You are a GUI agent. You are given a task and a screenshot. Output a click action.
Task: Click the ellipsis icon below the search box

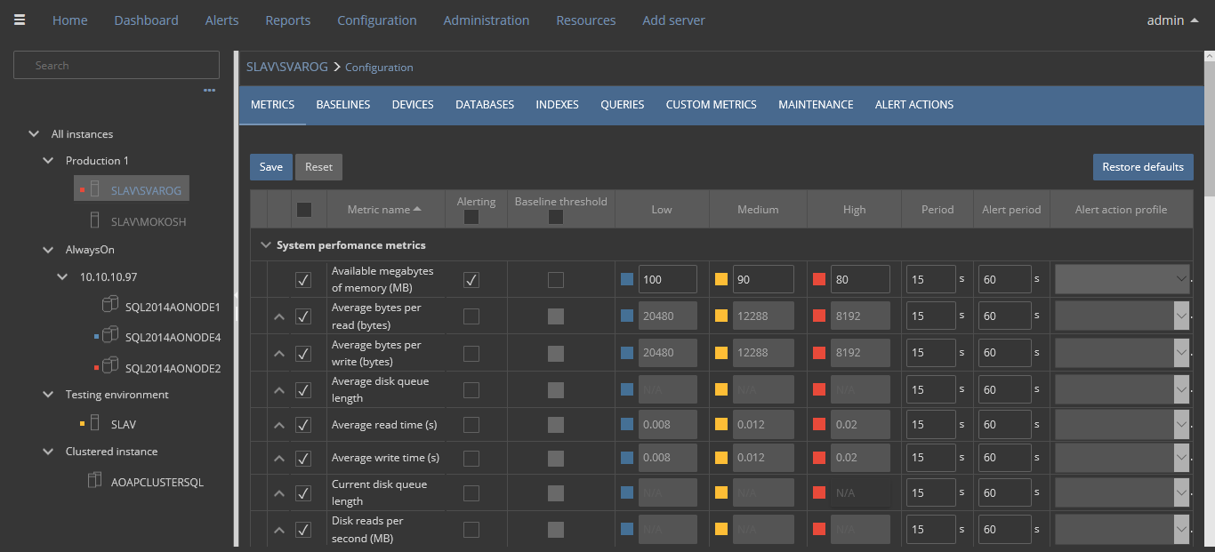point(209,89)
